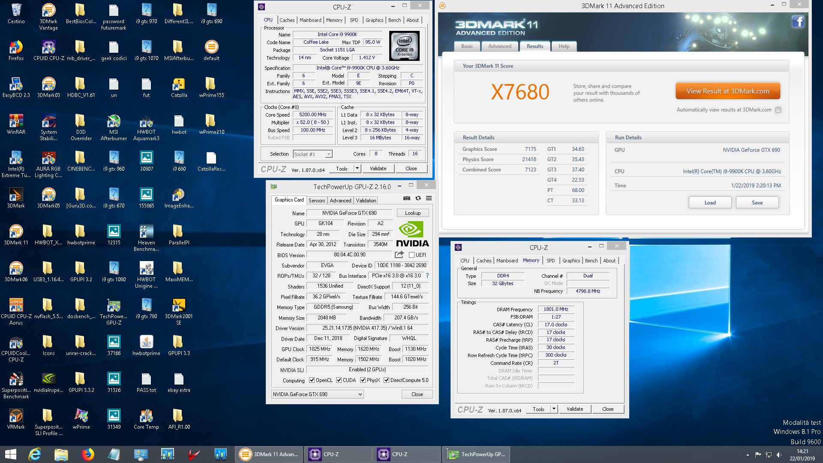Viewport: 823px width, 463px height.
Task: Open the hwbotprime Java desktop icon
Action: tap(146, 346)
